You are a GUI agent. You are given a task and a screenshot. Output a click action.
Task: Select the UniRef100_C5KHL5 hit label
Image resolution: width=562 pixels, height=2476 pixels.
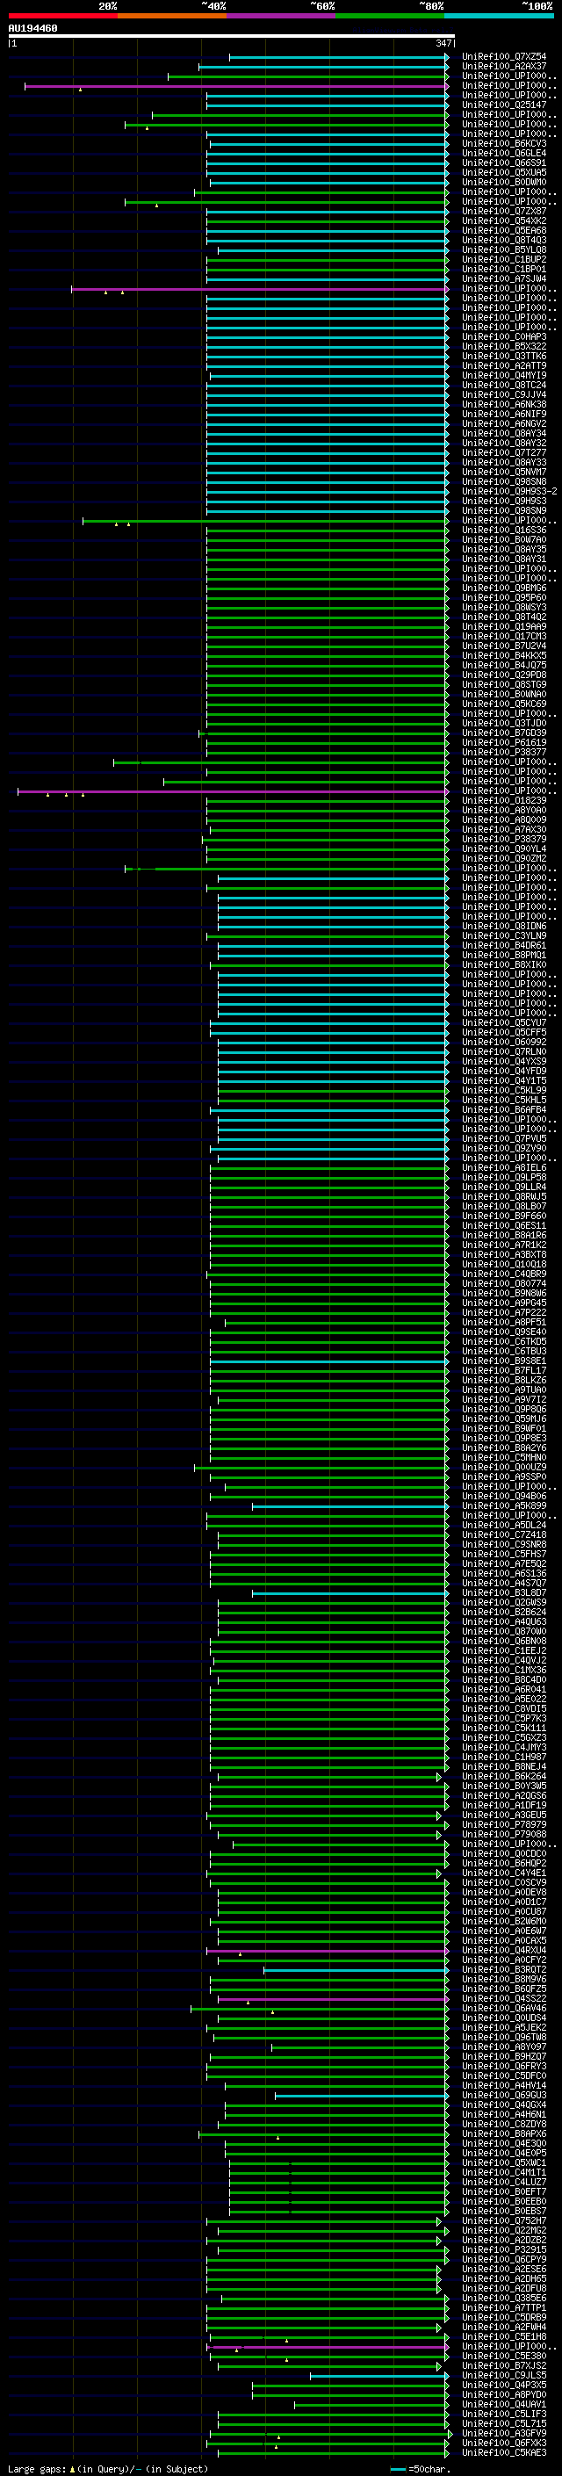503,1100
